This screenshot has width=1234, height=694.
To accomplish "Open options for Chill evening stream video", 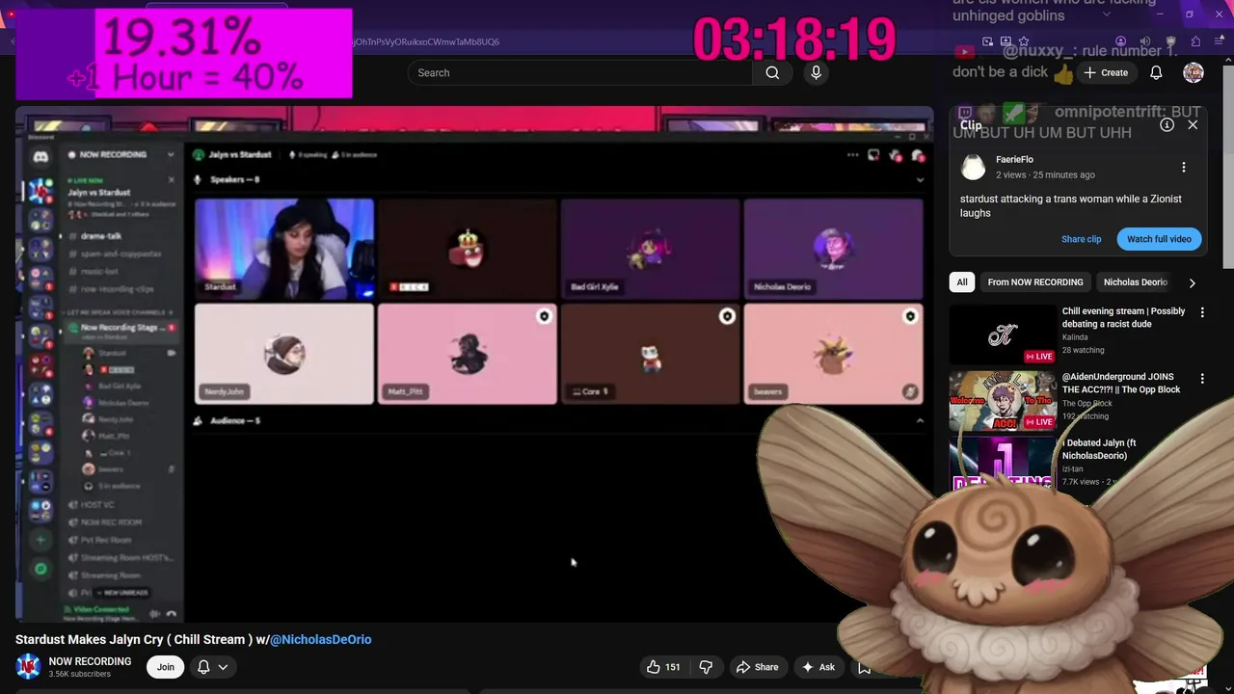I will tap(1202, 312).
